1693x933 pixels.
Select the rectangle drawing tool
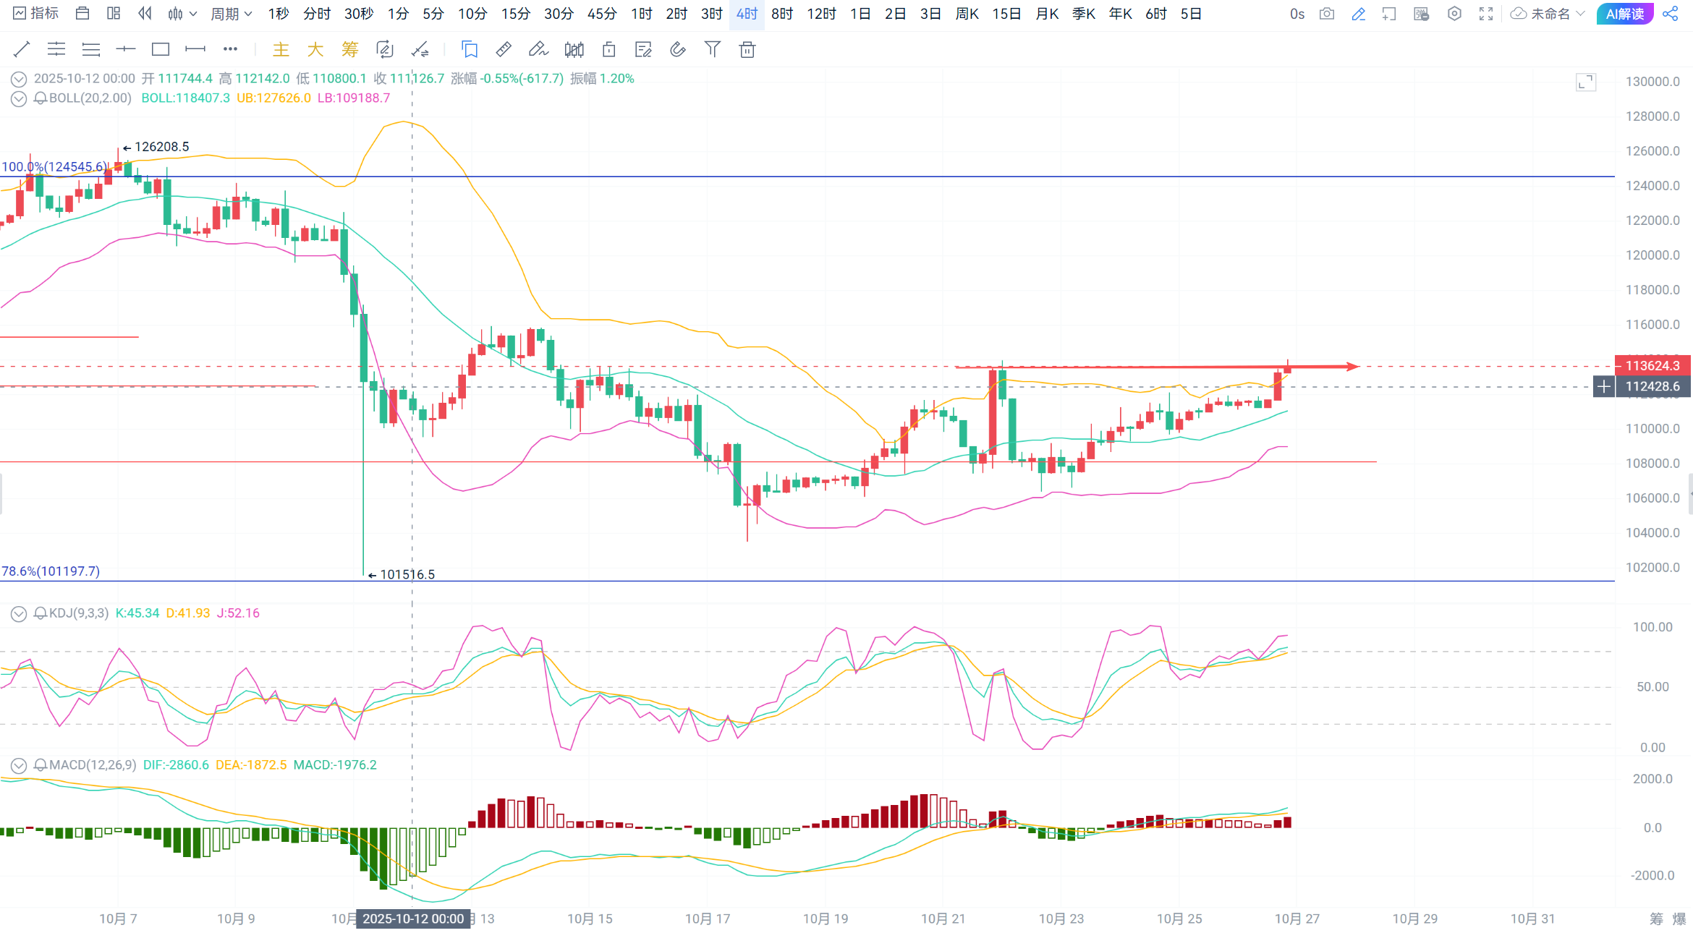coord(160,49)
